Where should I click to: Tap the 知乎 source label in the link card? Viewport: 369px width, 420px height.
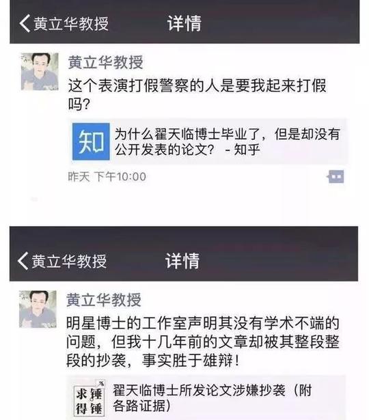[247, 150]
